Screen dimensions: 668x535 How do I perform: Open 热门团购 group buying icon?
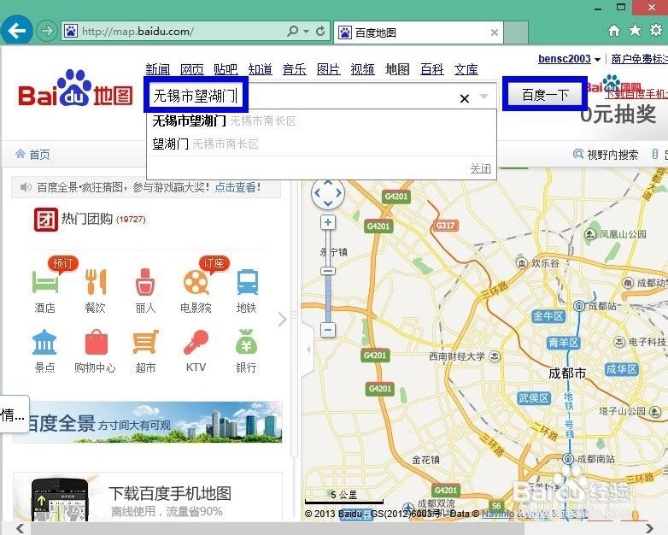(45, 219)
